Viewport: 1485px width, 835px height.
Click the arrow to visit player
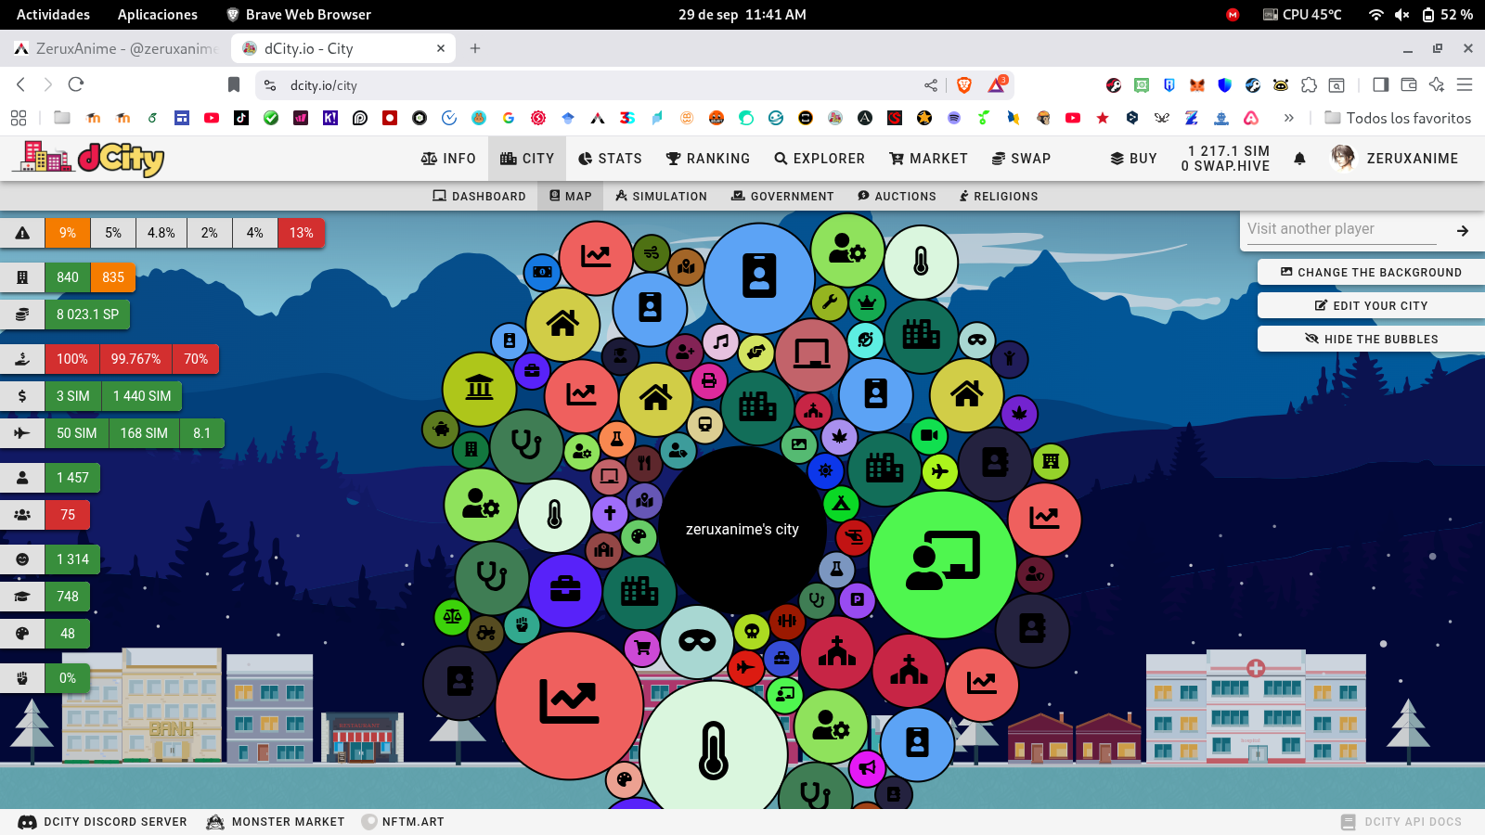pyautogui.click(x=1462, y=231)
